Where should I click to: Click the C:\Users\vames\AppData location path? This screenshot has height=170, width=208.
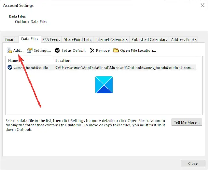[x=124, y=68]
